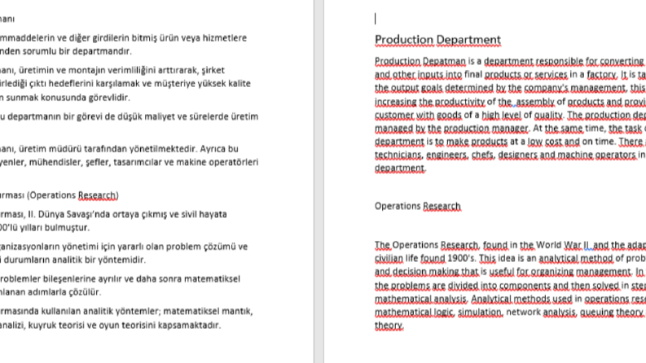Screen dimensions: 646x363
Task: Click 'nden sorumlu bir departmandır.' line
Action: pos(65,51)
